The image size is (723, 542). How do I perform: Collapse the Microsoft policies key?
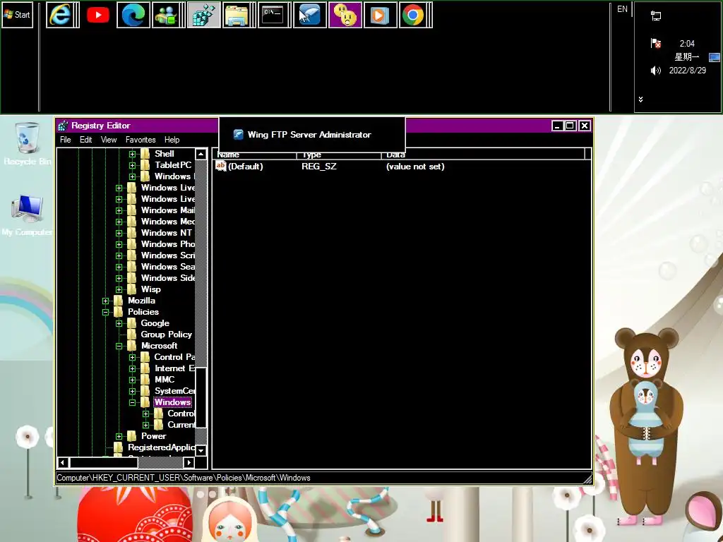click(x=119, y=346)
